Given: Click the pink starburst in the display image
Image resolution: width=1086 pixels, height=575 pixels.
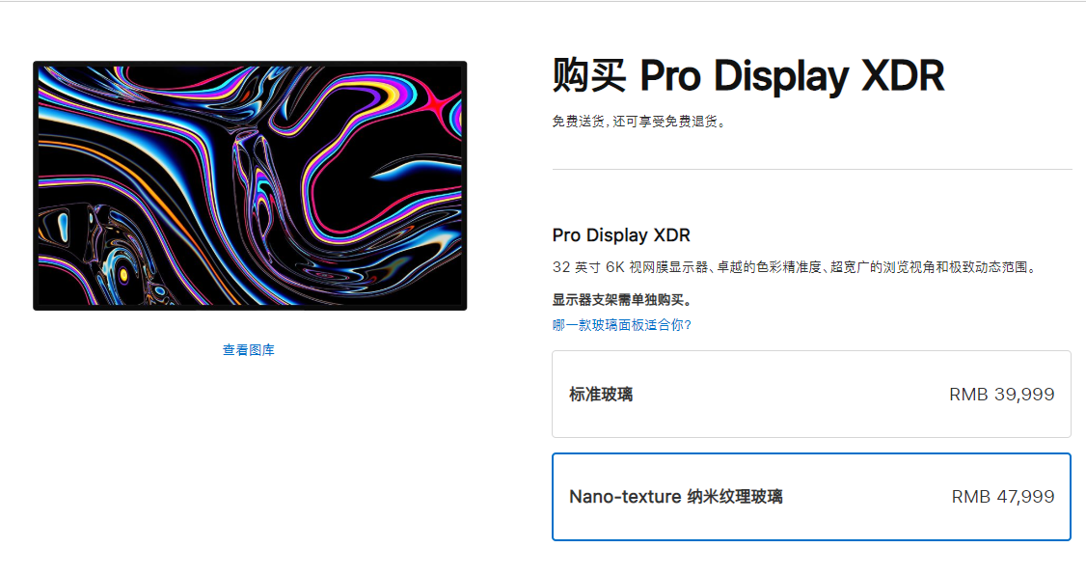Looking at the screenshot, I should point(441,101).
